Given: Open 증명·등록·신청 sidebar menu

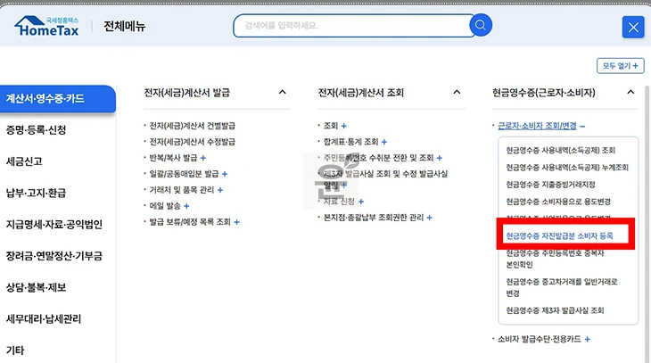Looking at the screenshot, I should point(37,130).
